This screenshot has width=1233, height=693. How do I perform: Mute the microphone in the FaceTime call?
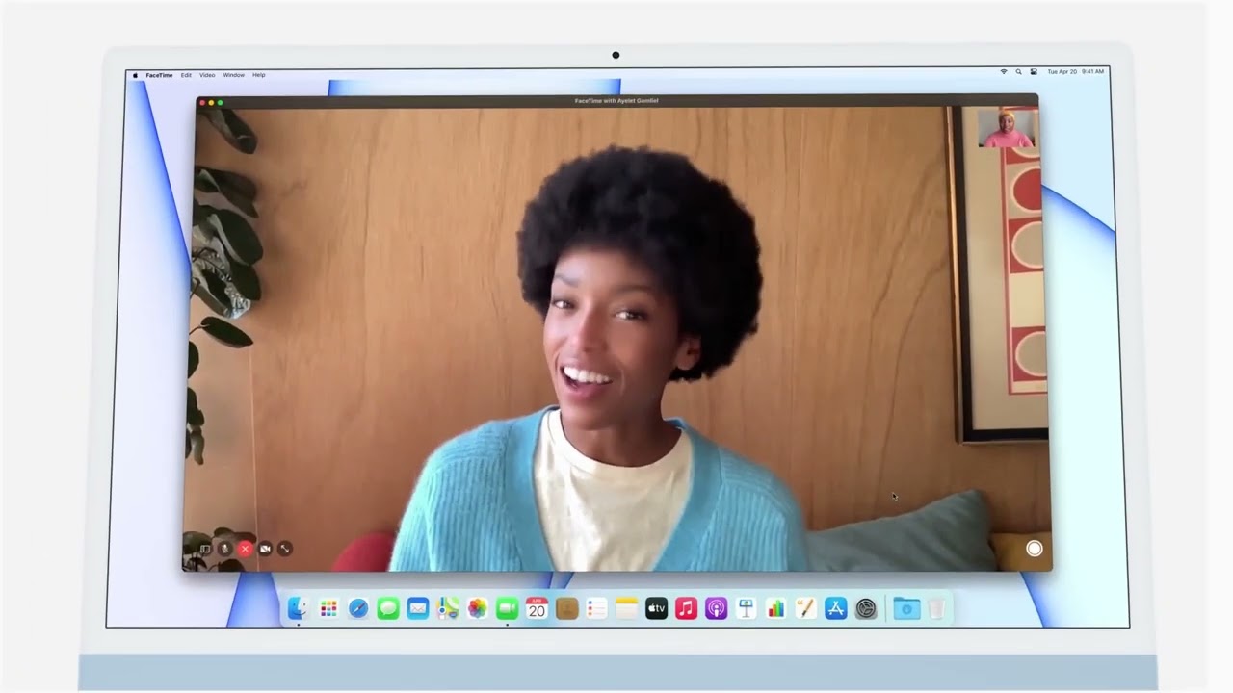pos(224,549)
